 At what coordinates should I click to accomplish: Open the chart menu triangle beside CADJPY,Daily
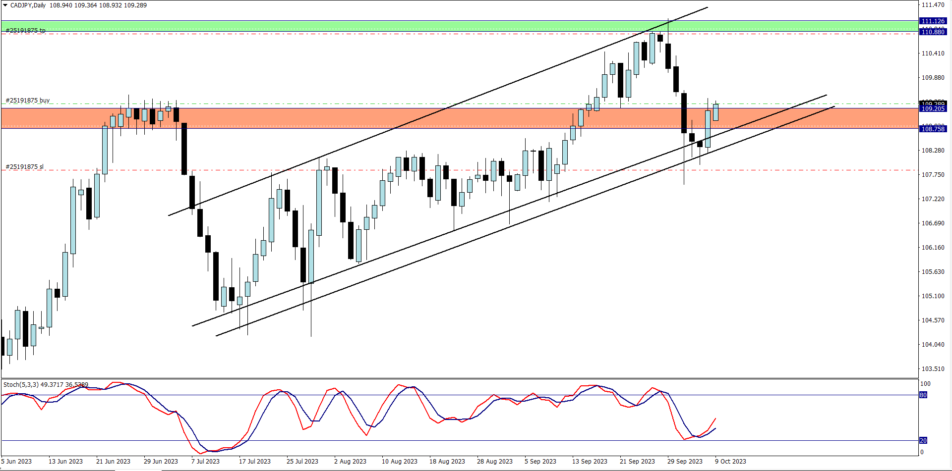[x=5, y=5]
